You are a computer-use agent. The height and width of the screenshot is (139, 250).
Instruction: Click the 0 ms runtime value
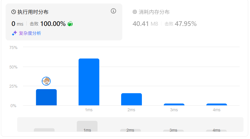pyautogui.click(x=17, y=24)
